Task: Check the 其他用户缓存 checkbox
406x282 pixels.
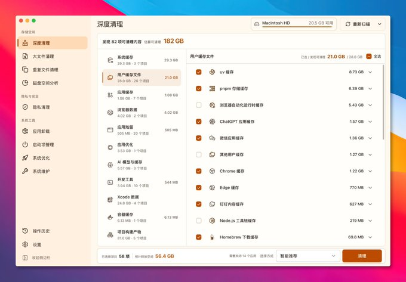Action: coord(199,154)
